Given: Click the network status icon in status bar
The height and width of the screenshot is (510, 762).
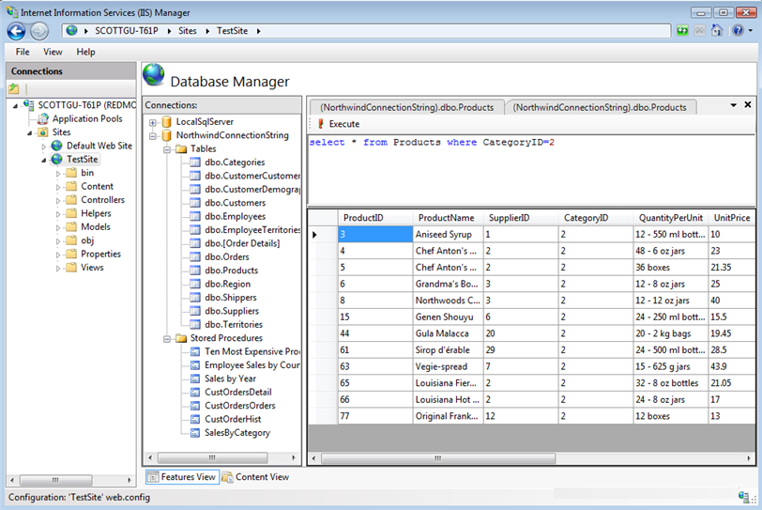Looking at the screenshot, I should click(743, 497).
